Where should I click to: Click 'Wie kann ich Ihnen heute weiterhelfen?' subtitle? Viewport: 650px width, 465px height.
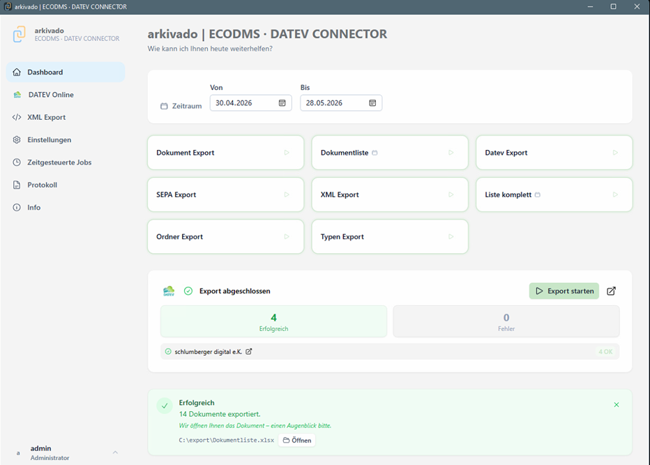pyautogui.click(x=210, y=49)
